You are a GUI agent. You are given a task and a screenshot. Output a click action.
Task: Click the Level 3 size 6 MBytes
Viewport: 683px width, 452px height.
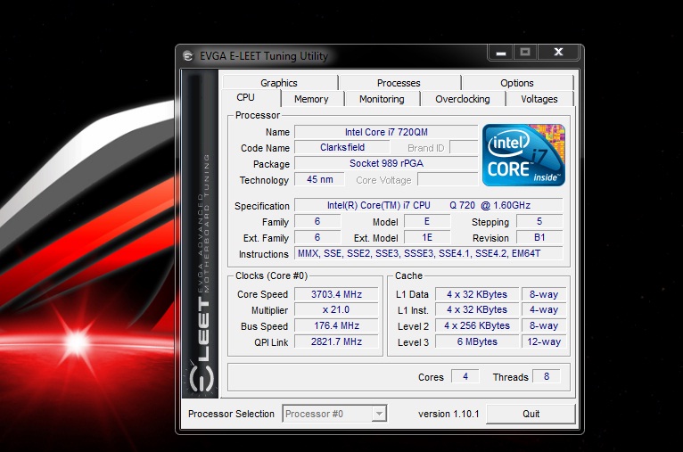(477, 341)
